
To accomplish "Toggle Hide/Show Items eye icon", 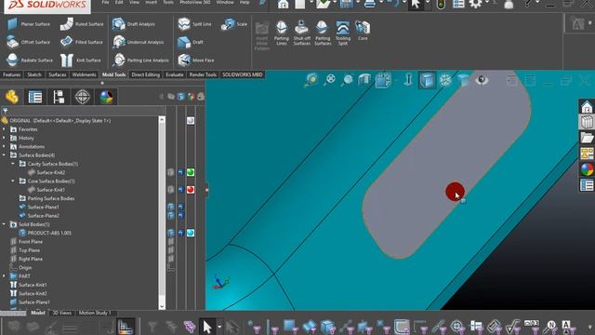I will [482, 80].
